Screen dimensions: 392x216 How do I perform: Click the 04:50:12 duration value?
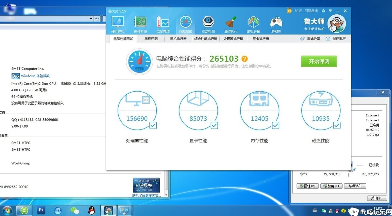372,130
